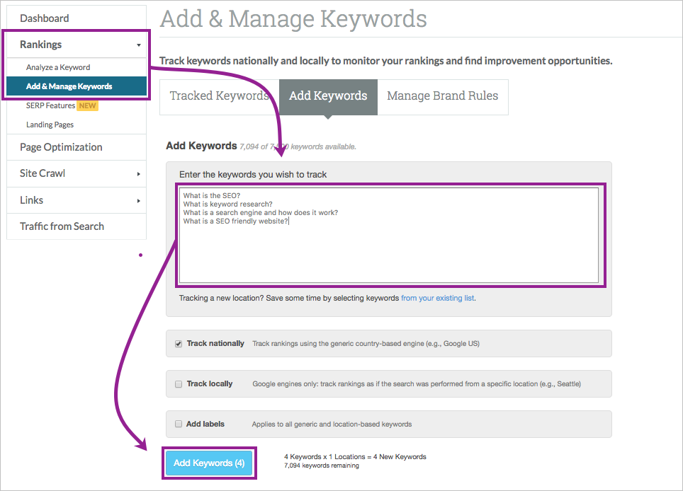
Task: Click the Site Crawl label
Action: click(43, 173)
